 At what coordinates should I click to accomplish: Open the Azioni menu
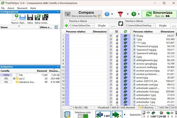[x=11, y=8]
